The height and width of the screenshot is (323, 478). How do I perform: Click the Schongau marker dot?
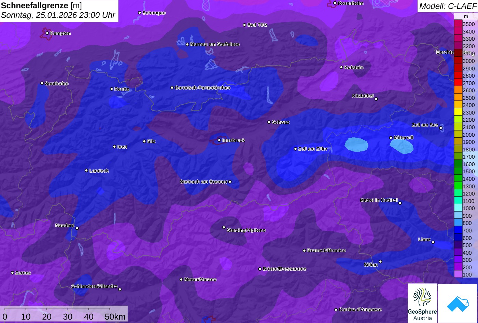[x=140, y=13]
